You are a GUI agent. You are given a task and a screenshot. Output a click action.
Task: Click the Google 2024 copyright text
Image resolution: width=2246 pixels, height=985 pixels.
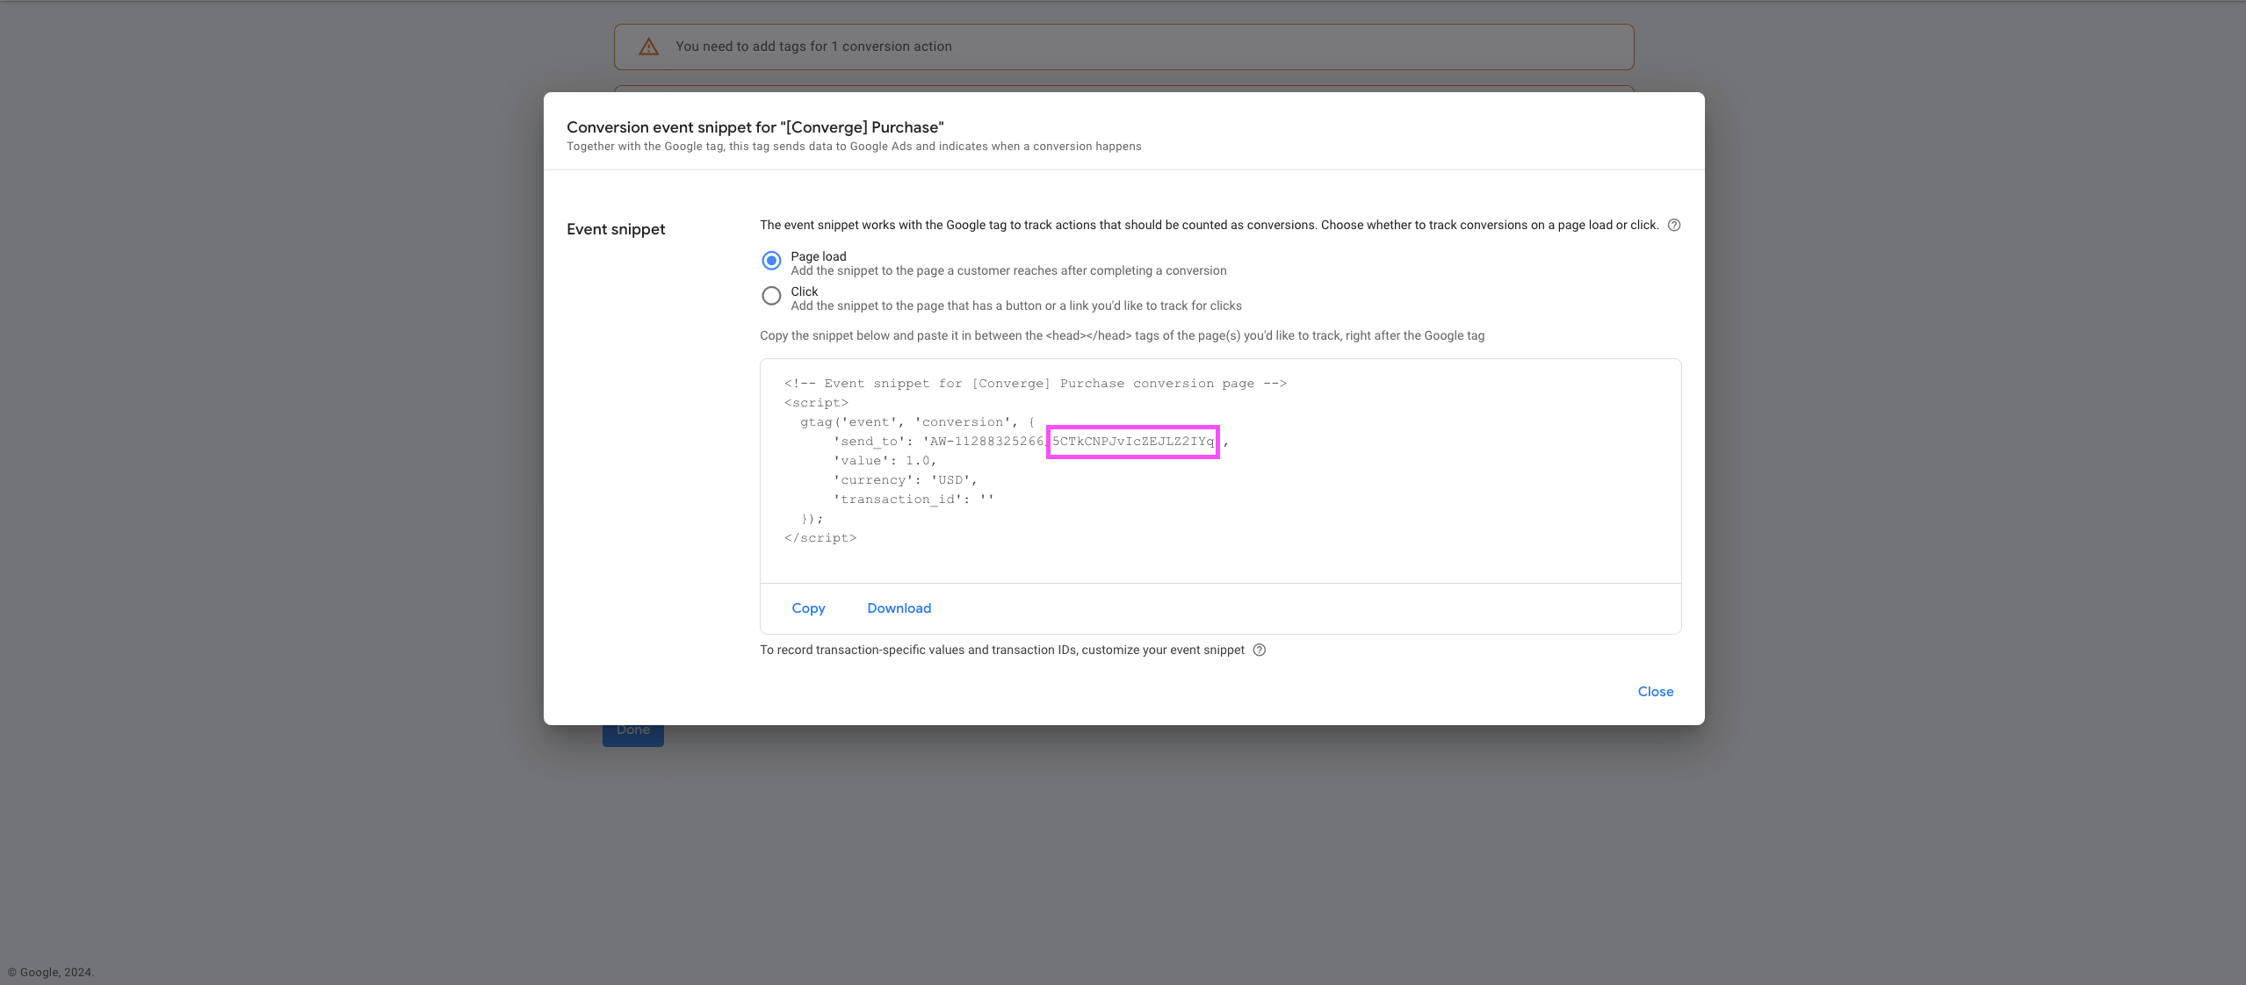pyautogui.click(x=51, y=973)
